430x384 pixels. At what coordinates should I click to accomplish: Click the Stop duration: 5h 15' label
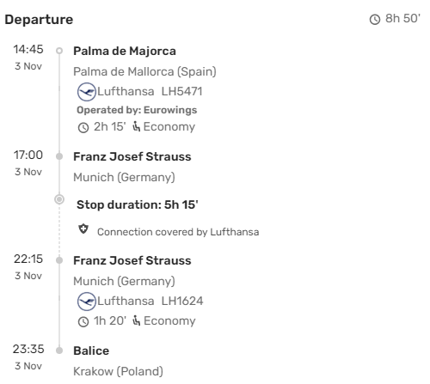coord(138,205)
